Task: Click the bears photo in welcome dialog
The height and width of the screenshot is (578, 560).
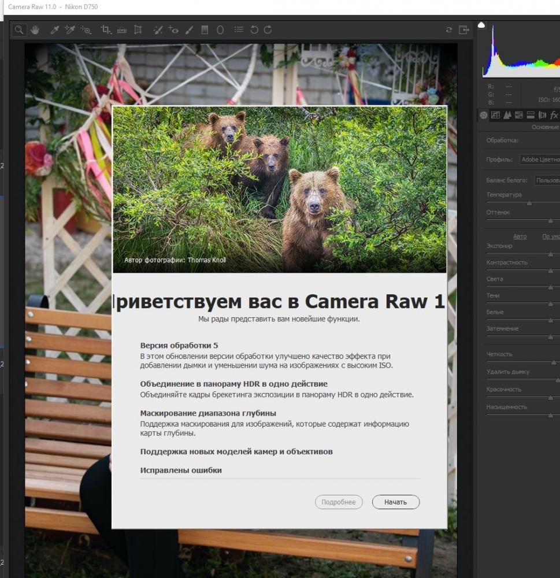Action: point(280,190)
